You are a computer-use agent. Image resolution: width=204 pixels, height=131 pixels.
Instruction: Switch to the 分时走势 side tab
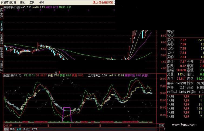[x=1, y=12]
